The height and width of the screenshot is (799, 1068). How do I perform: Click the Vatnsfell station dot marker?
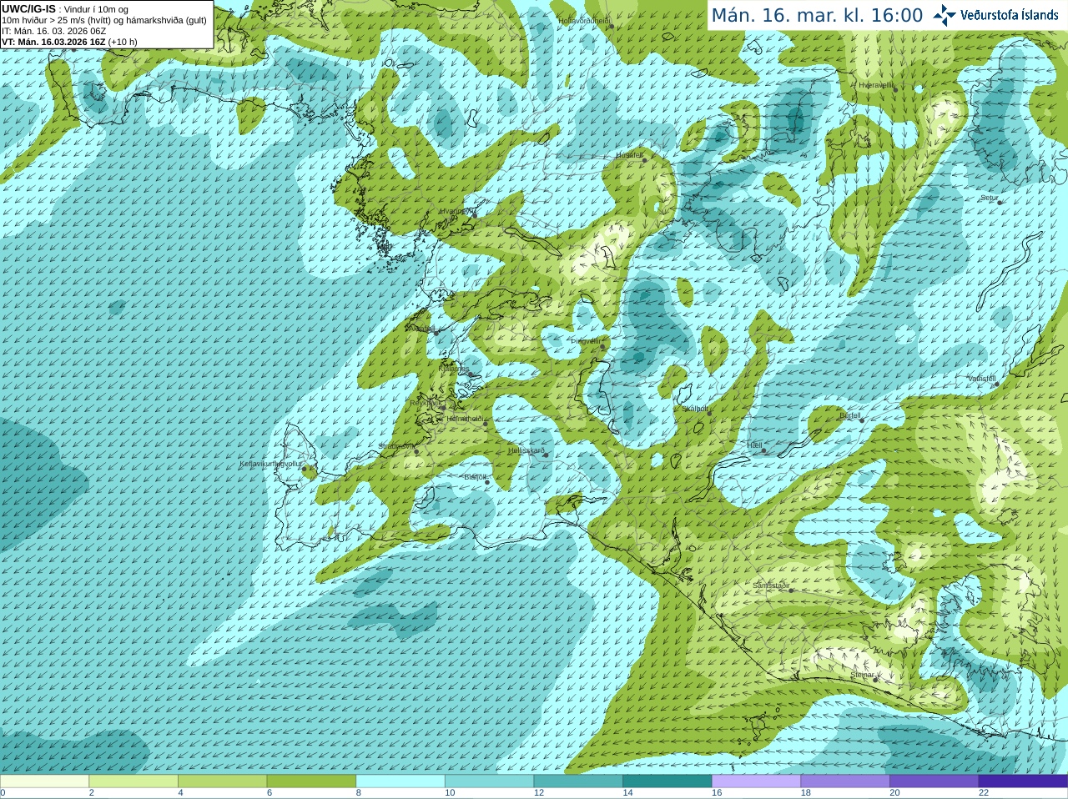997,384
